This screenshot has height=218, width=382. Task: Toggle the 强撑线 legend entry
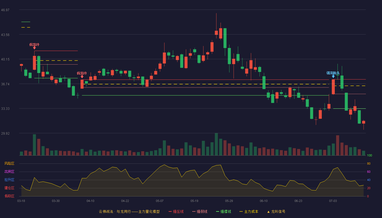point(223,211)
